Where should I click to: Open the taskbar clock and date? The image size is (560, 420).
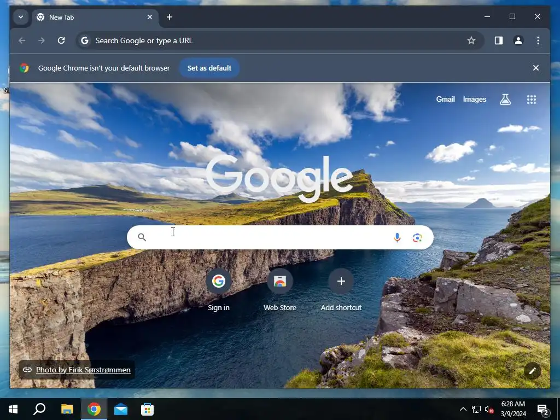(513, 409)
